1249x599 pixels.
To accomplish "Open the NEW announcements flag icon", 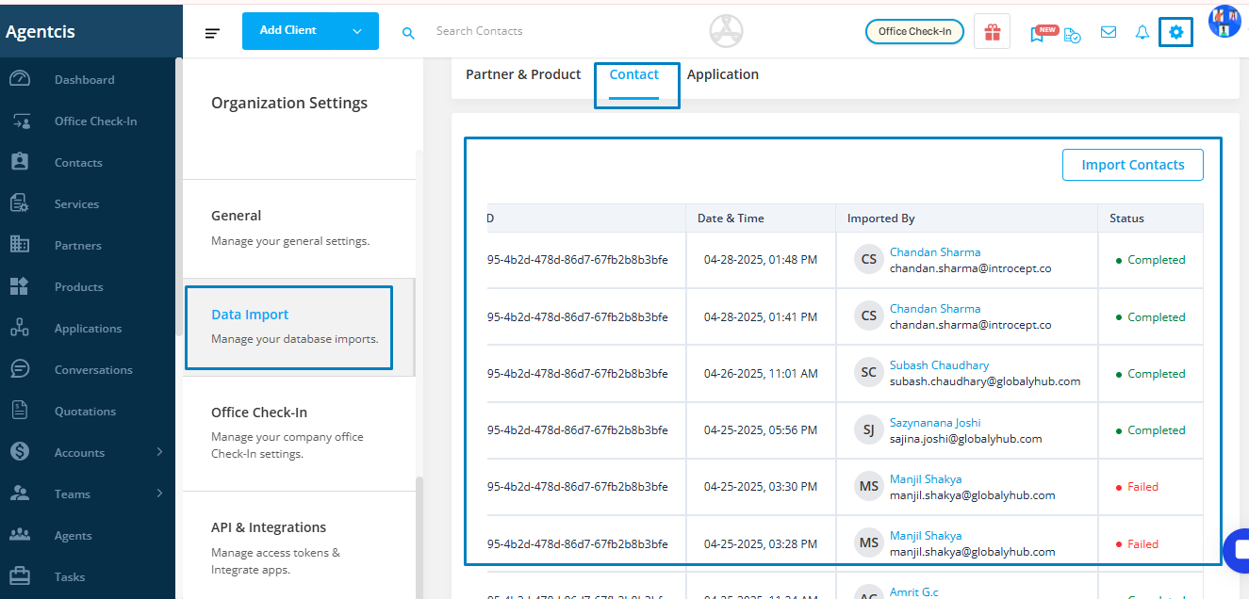I will click(1040, 33).
